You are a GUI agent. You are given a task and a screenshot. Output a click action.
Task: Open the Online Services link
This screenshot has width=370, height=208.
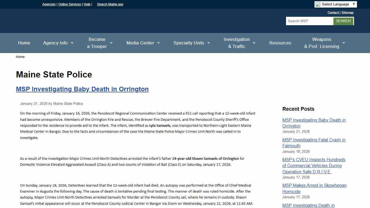click(70, 4)
